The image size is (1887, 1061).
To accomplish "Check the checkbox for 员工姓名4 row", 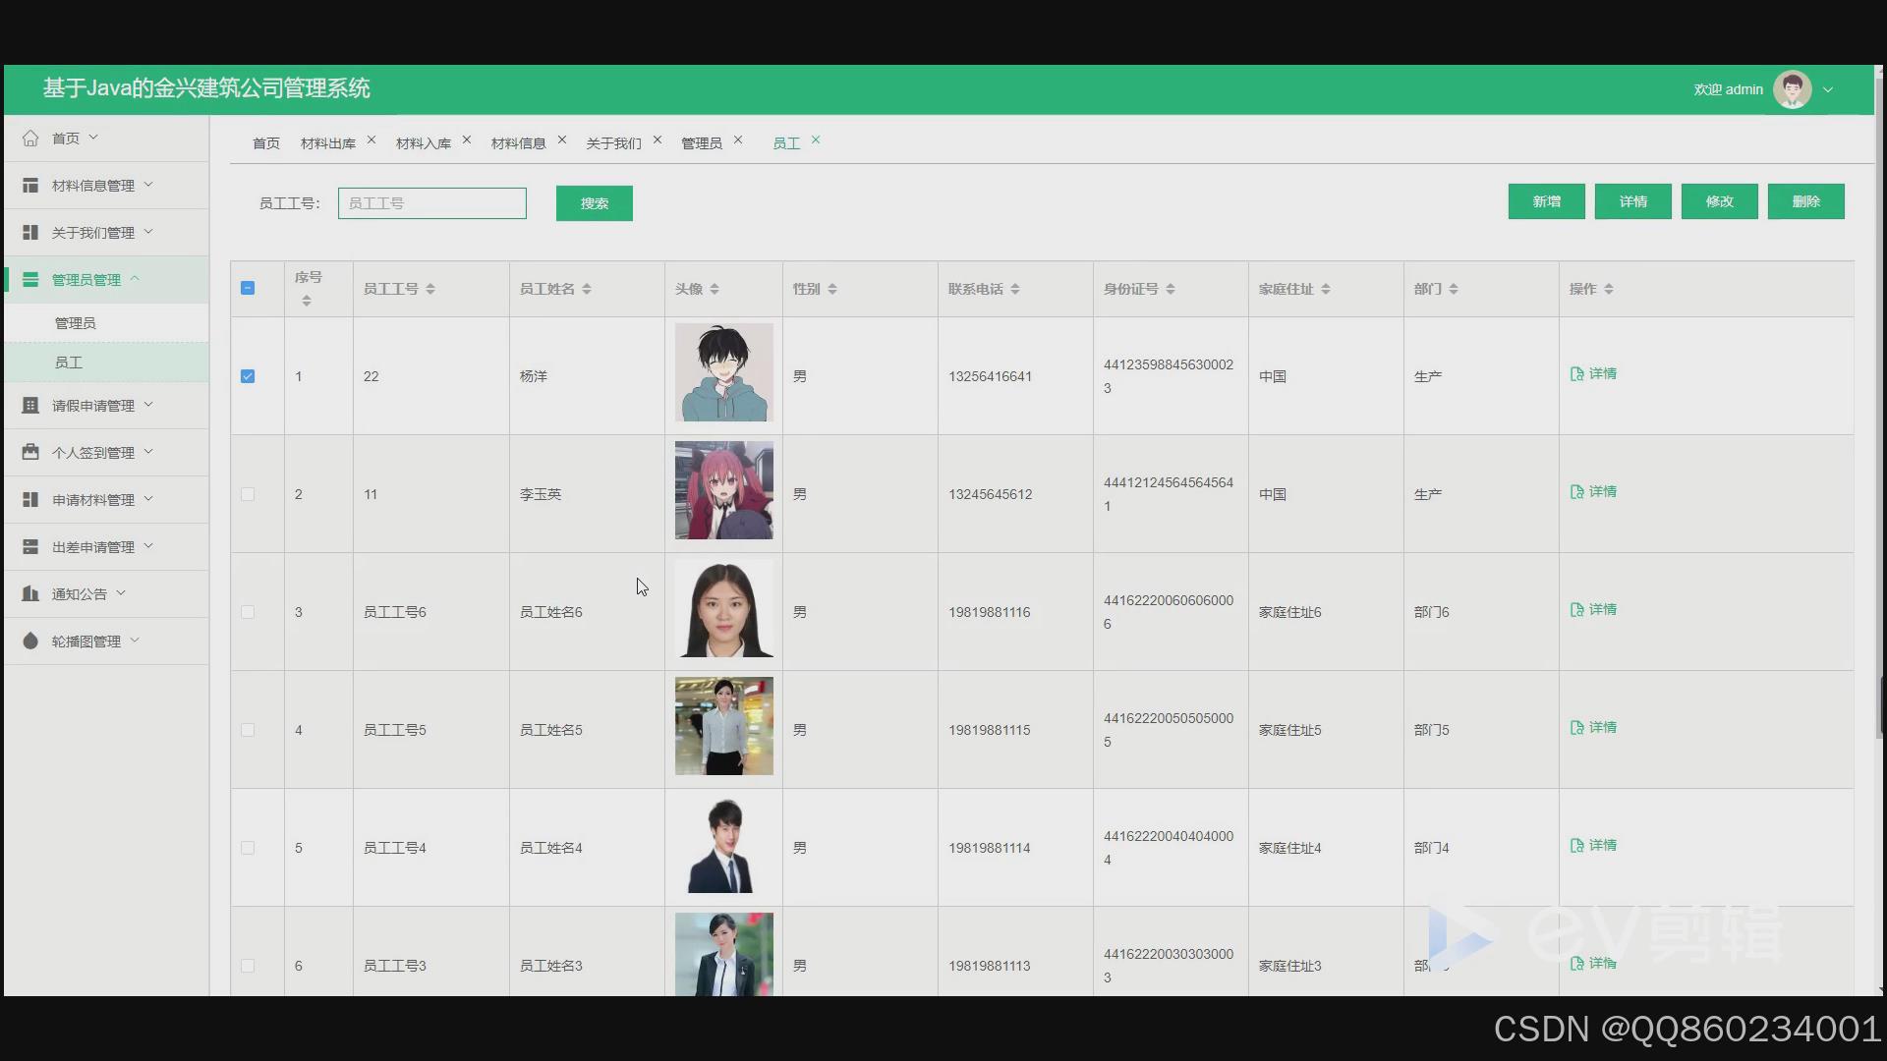I will pos(248,848).
